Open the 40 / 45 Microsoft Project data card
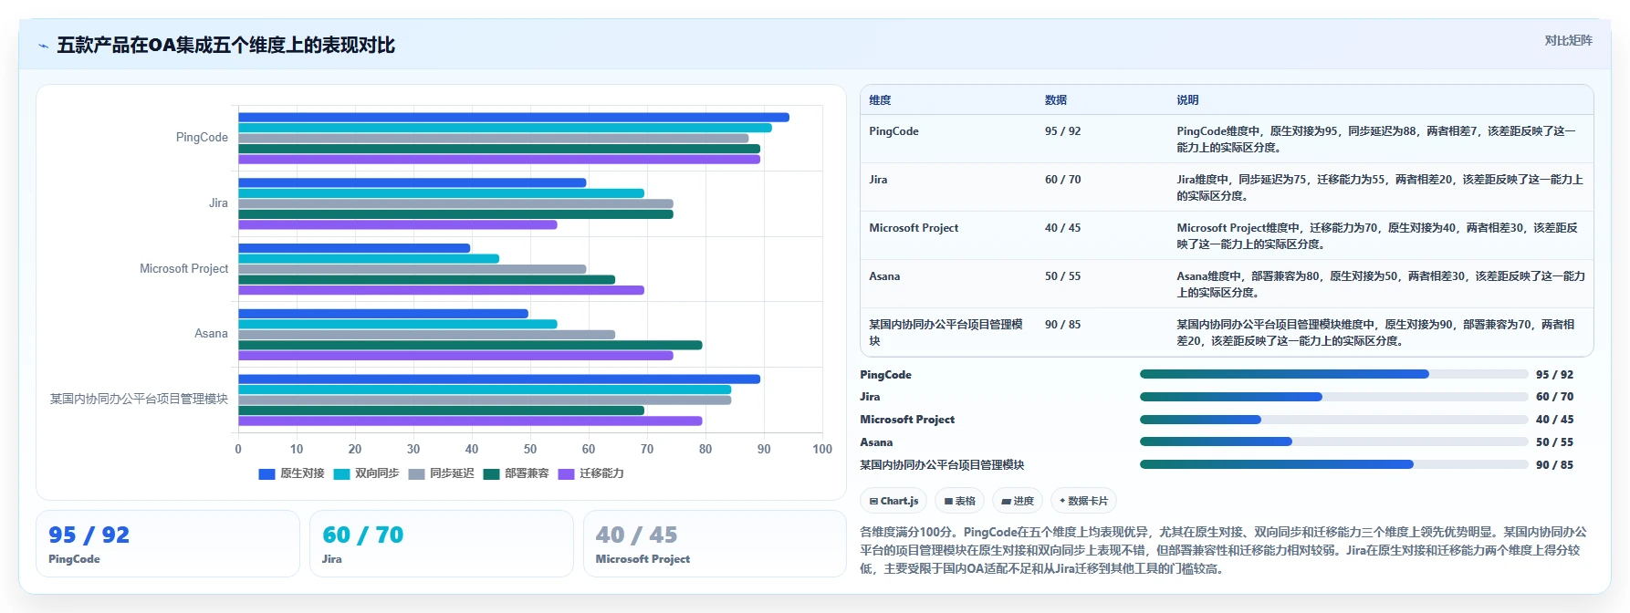The height and width of the screenshot is (613, 1630). [x=715, y=544]
